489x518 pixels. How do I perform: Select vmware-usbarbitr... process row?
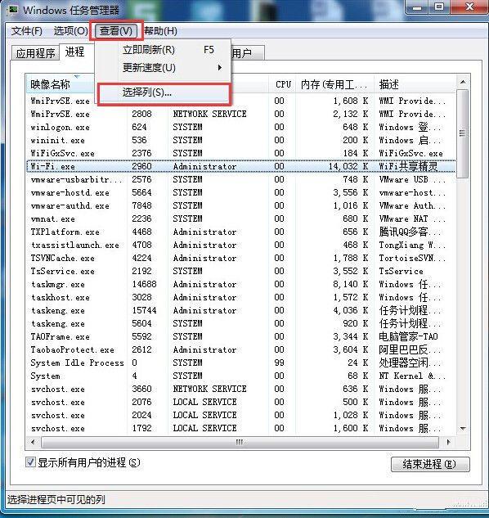(x=241, y=179)
